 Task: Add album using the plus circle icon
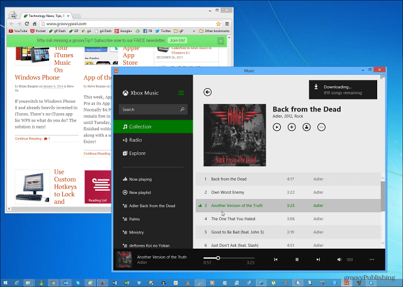click(x=292, y=127)
